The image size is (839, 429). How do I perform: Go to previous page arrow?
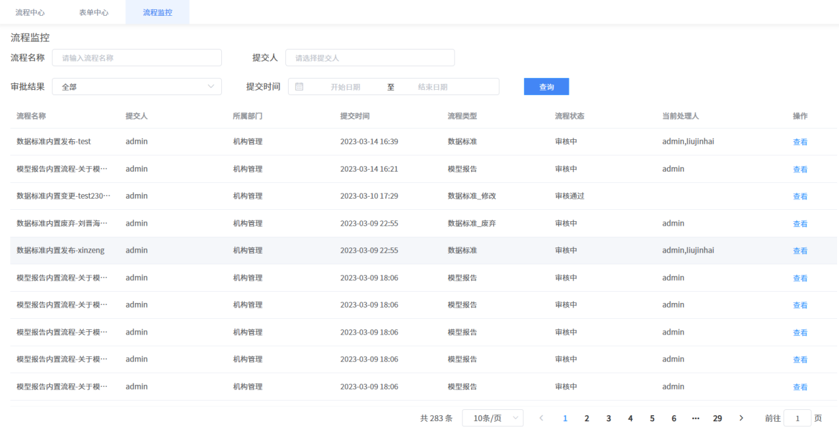542,418
